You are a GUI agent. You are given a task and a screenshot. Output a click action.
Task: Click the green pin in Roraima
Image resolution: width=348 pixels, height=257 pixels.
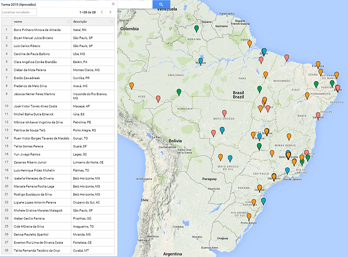[197, 29]
